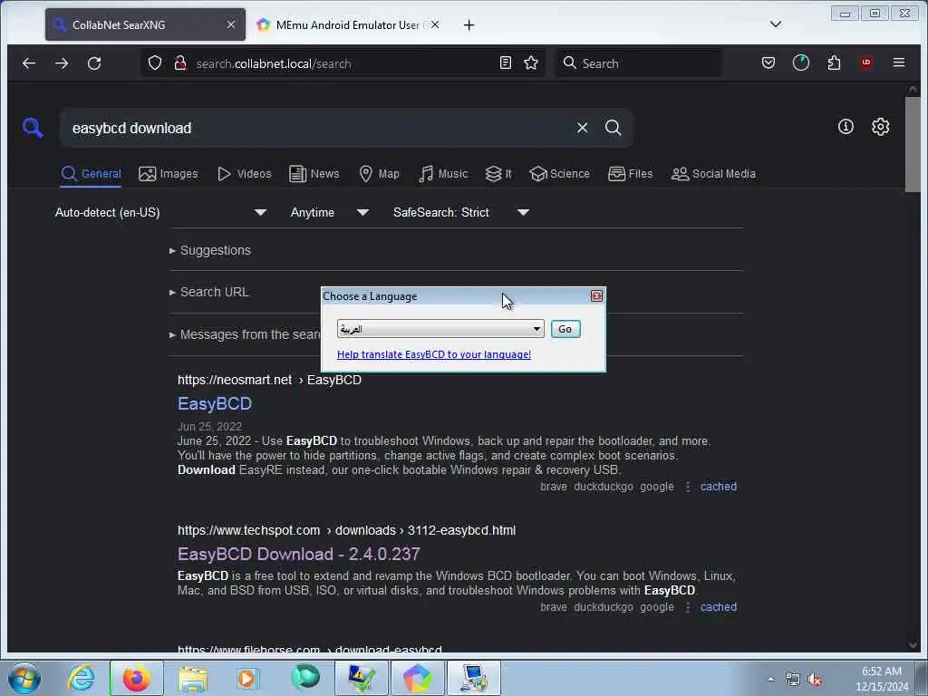Switch to MEmu Android Emulator User tab

[348, 24]
